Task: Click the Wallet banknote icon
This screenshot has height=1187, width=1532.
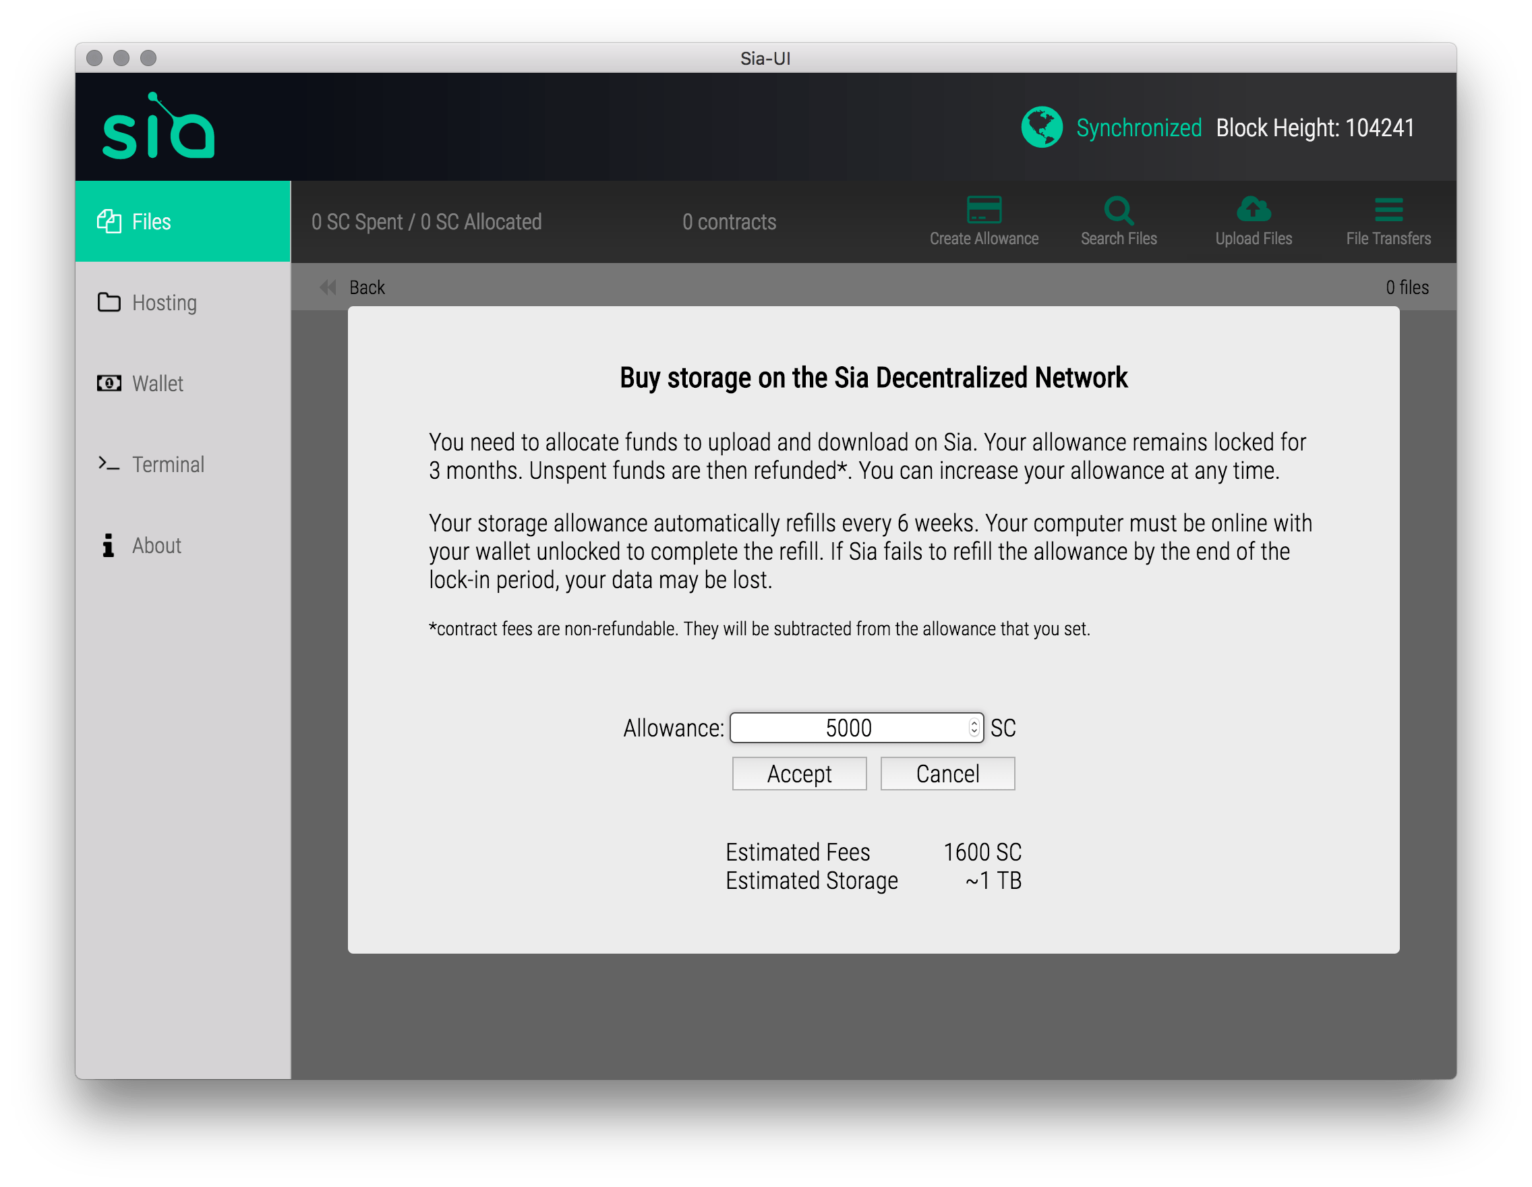Action: [x=109, y=384]
